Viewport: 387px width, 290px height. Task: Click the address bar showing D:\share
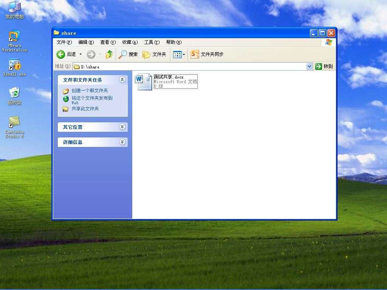click(190, 66)
